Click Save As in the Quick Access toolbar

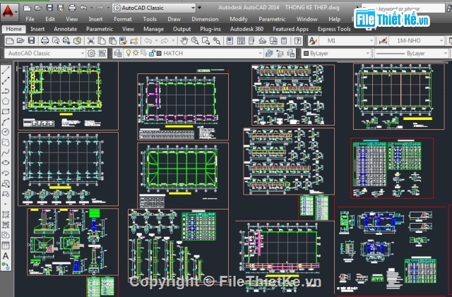[x=61, y=8]
